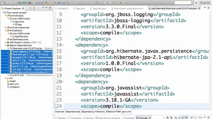
Task: Collapse src/main/java folder node
Action: (6, 16)
